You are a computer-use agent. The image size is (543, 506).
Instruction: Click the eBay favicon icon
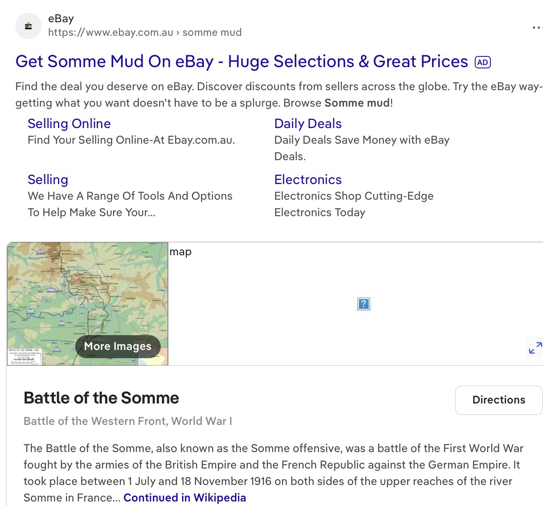point(28,26)
